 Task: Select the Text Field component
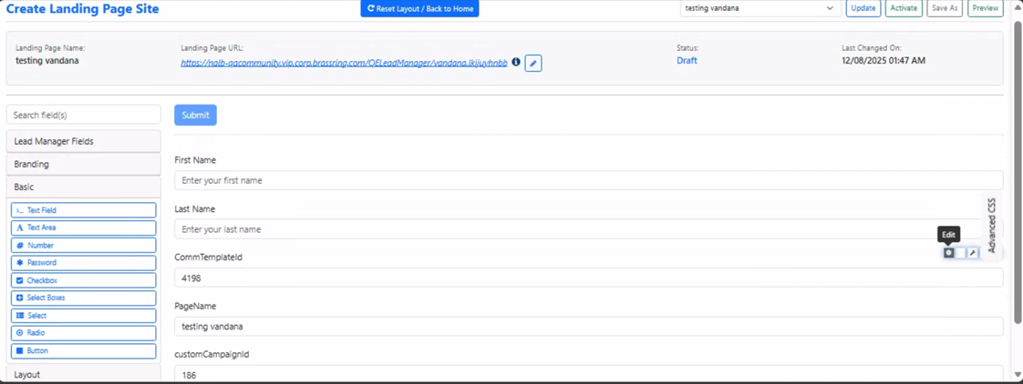(83, 210)
